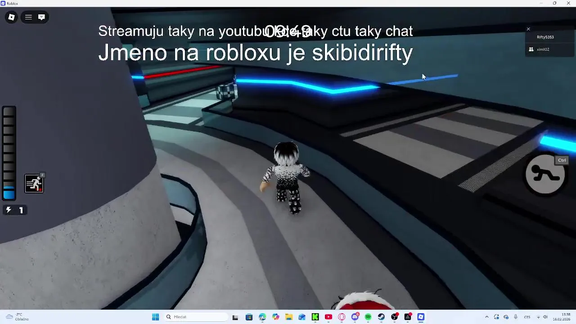Viewport: 576px width, 324px height.
Task: Open Steam from the taskbar
Action: point(381,317)
